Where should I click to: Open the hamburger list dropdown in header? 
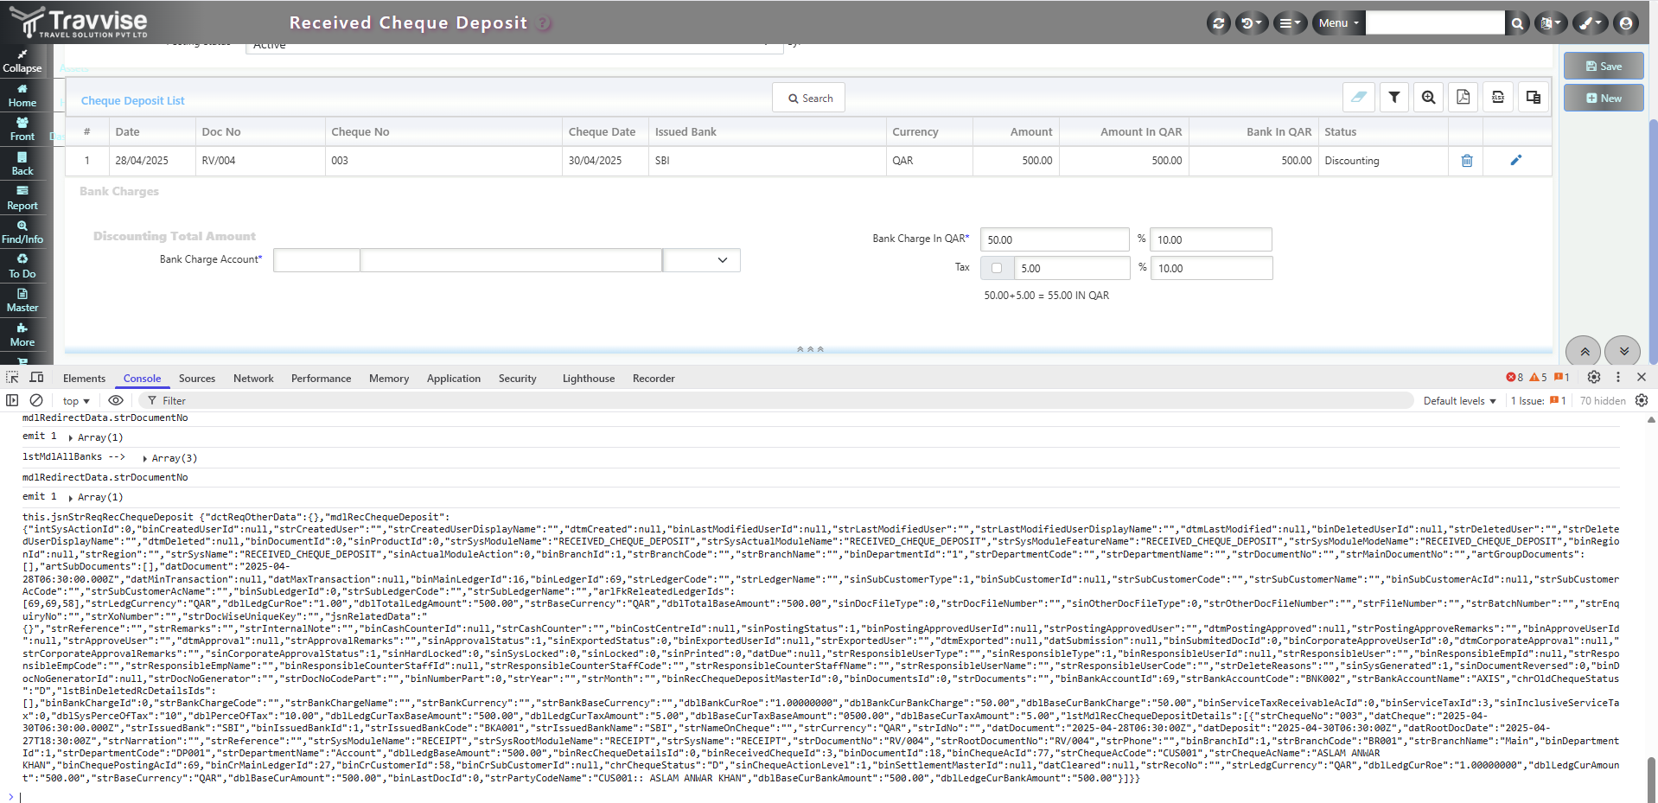click(1290, 23)
